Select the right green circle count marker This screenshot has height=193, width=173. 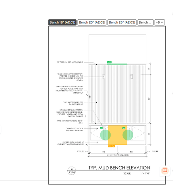[128, 135]
